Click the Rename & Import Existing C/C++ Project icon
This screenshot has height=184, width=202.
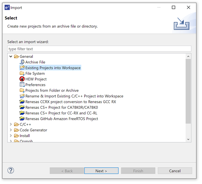22,96
